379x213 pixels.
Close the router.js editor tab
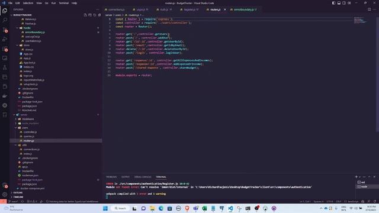coord(225,9)
